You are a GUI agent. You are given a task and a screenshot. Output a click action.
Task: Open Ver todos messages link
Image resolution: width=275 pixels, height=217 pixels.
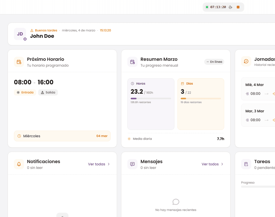click(x=212, y=164)
